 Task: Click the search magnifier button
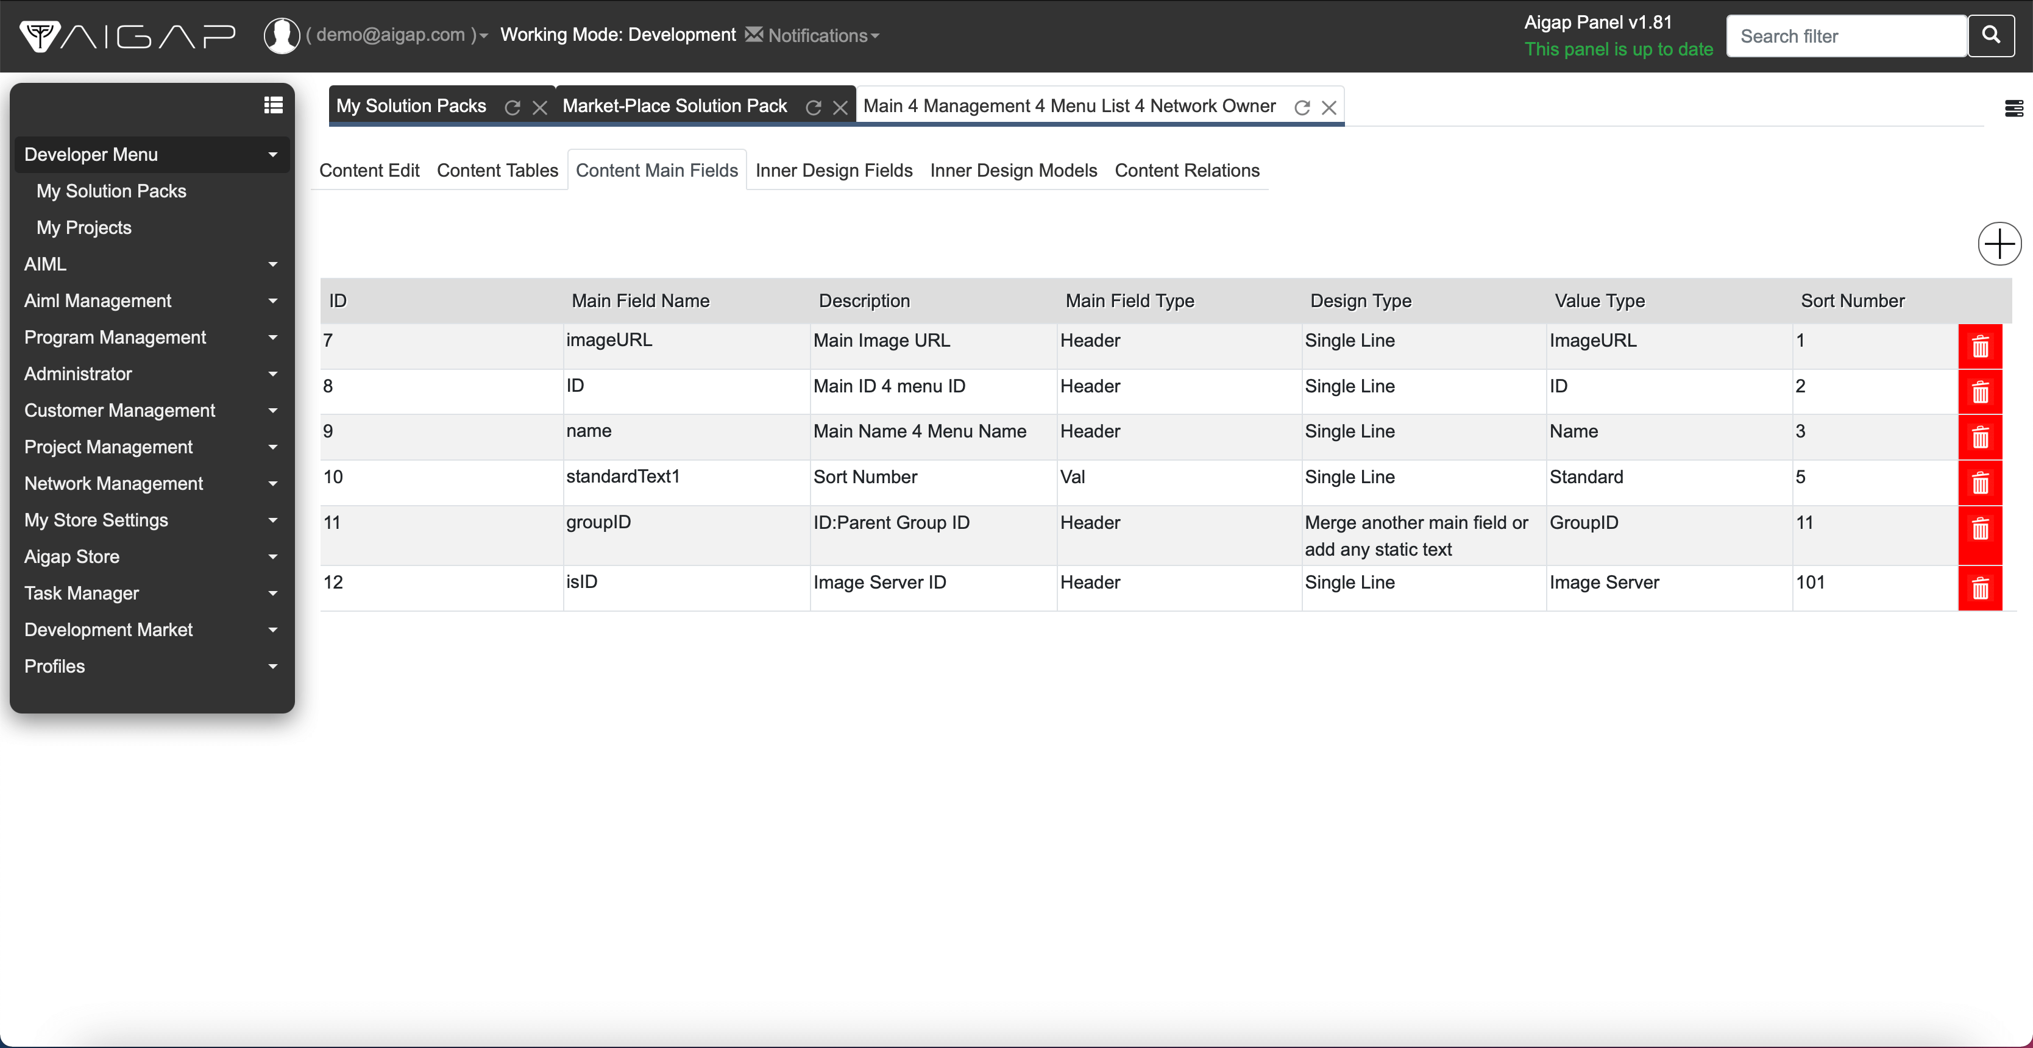click(1991, 35)
